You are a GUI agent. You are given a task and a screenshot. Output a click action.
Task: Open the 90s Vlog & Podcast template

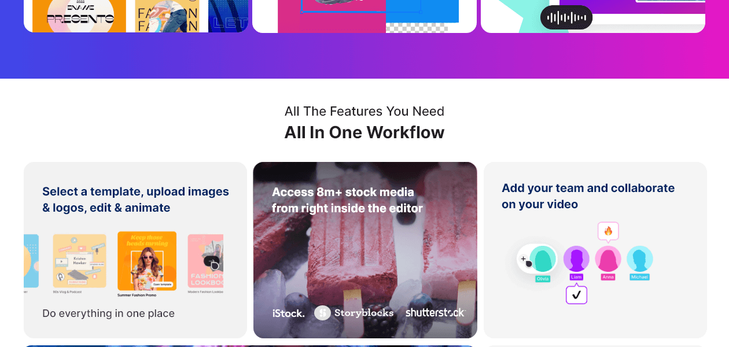[80, 261]
